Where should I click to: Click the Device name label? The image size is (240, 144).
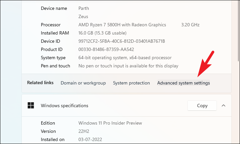click(x=54, y=8)
